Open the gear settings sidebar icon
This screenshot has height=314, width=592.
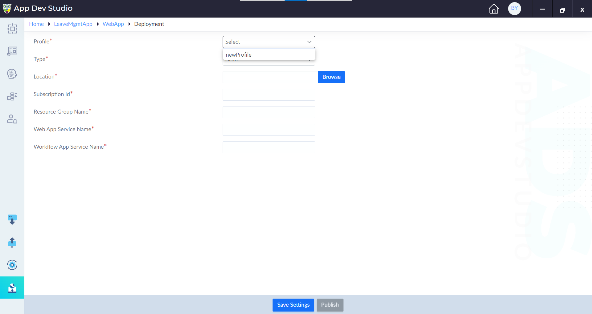coord(12,265)
